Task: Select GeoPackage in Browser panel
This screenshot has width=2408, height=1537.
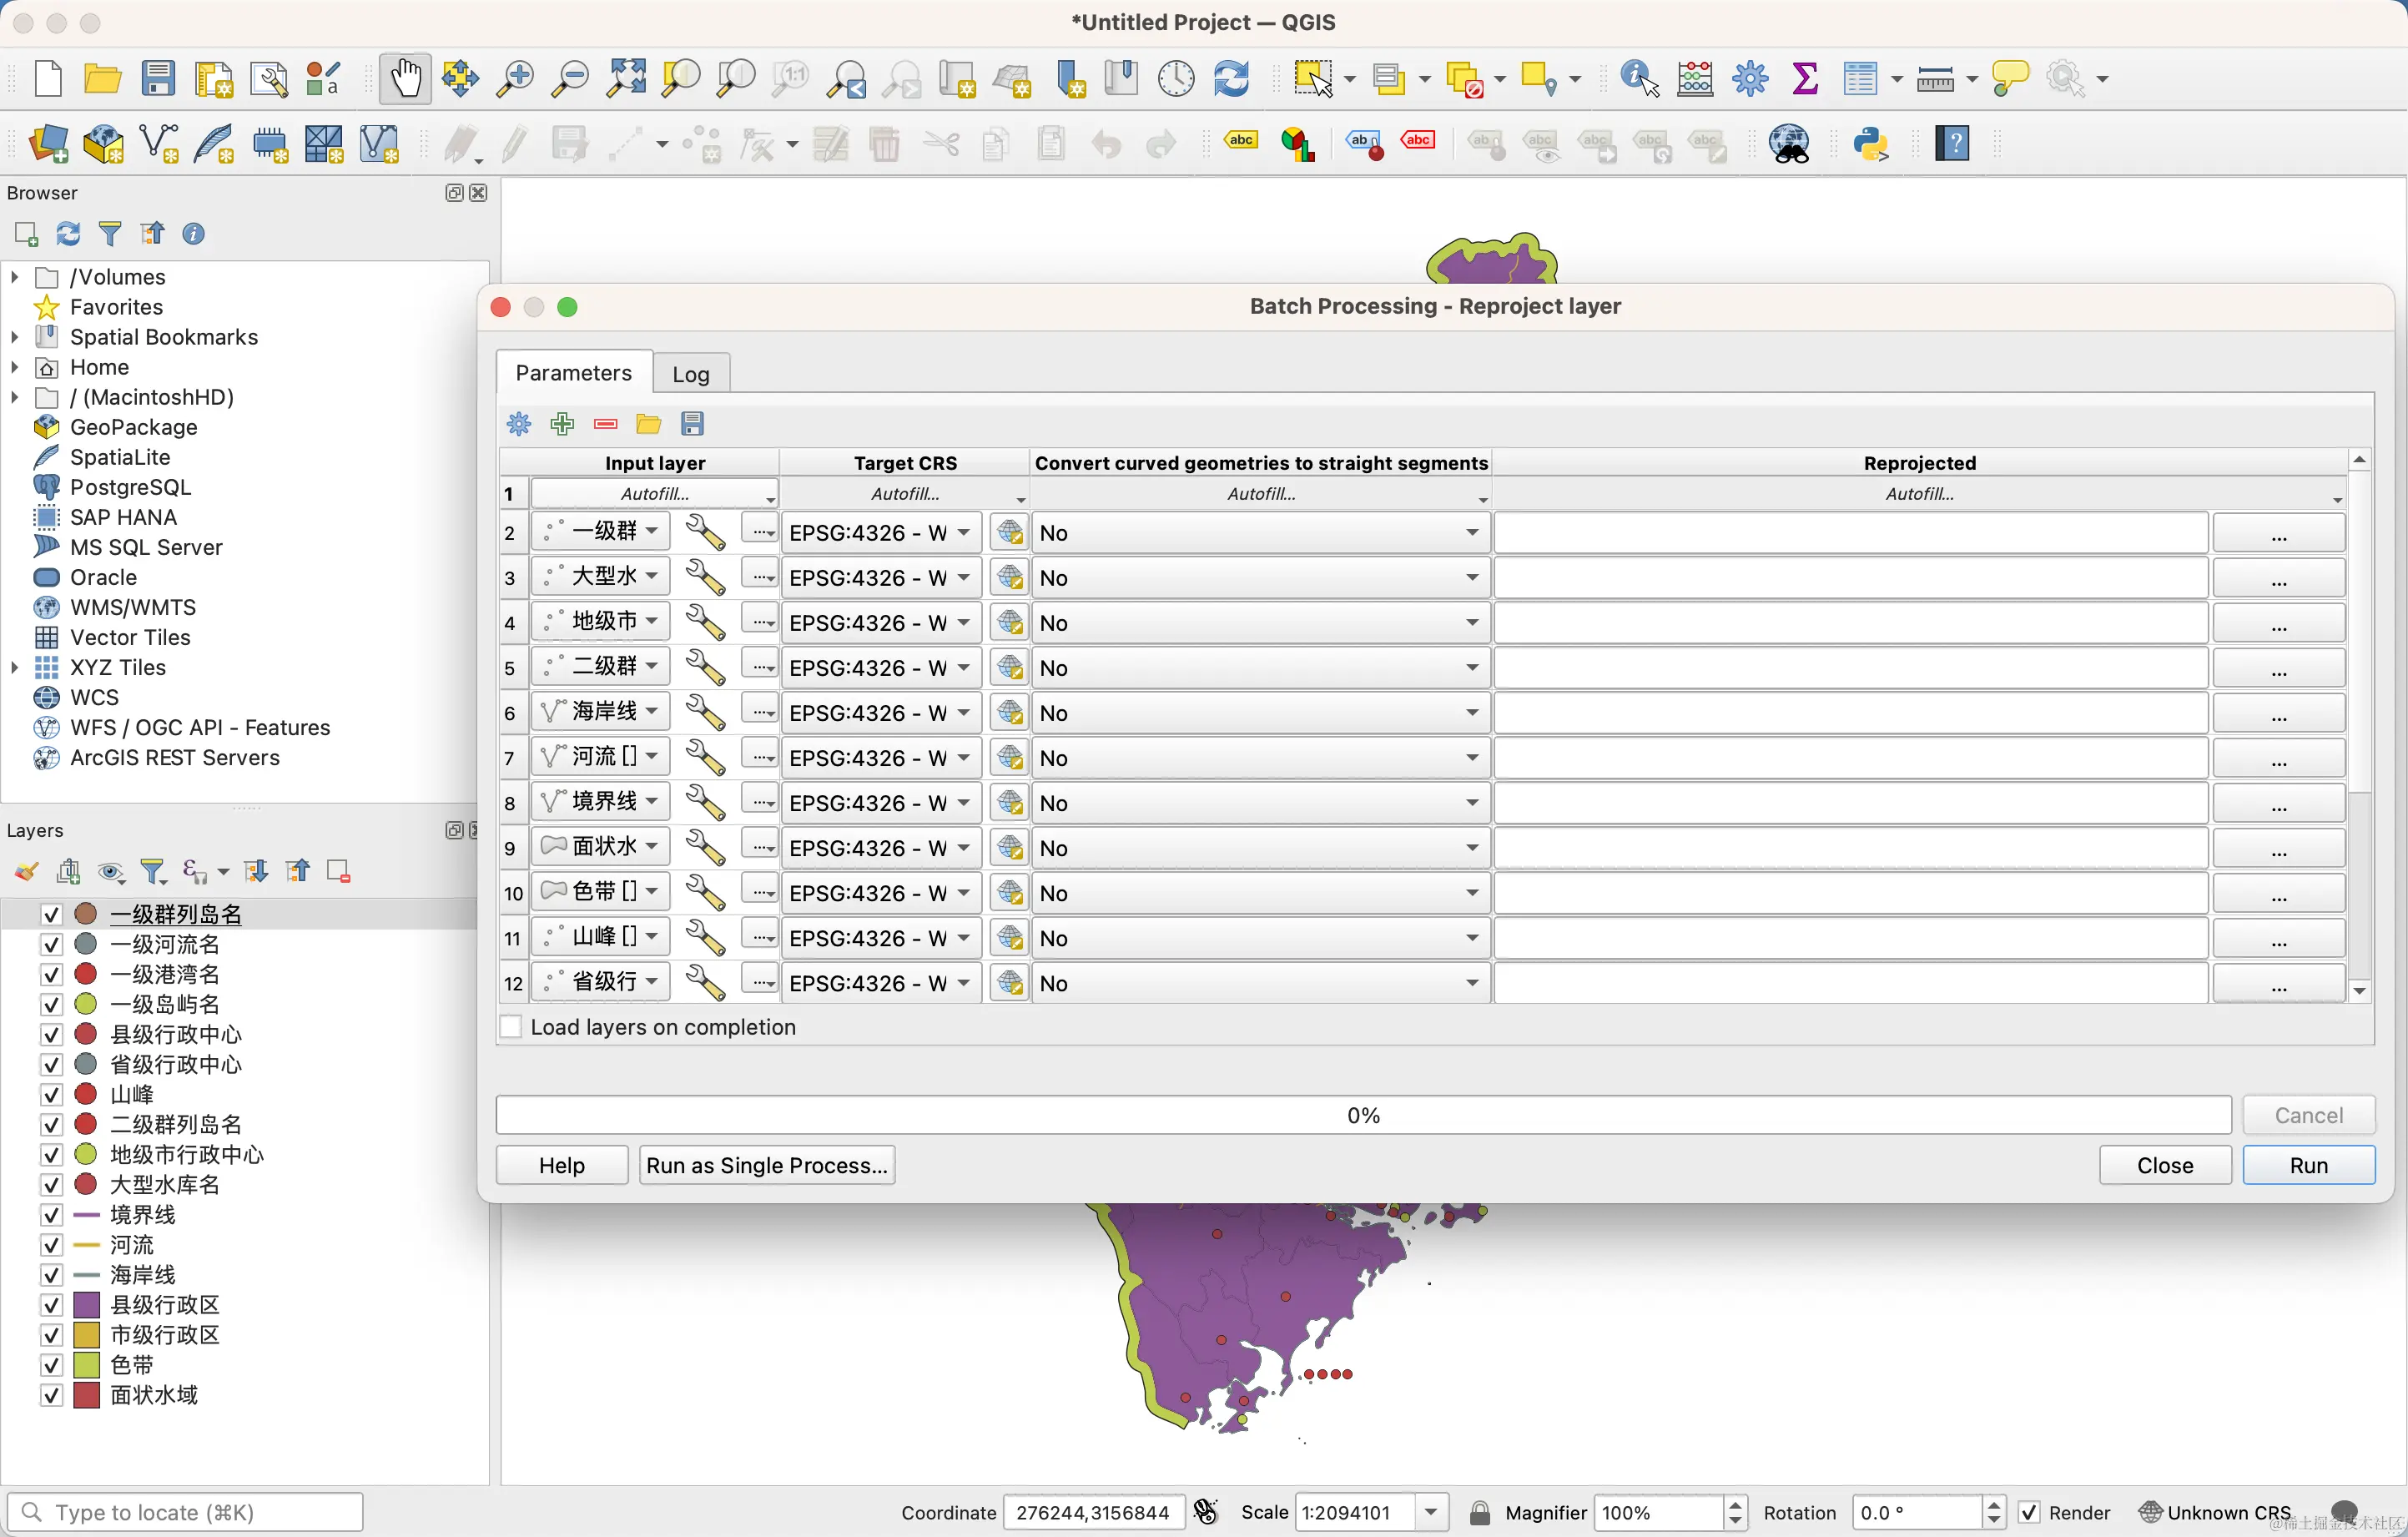Action: click(133, 427)
